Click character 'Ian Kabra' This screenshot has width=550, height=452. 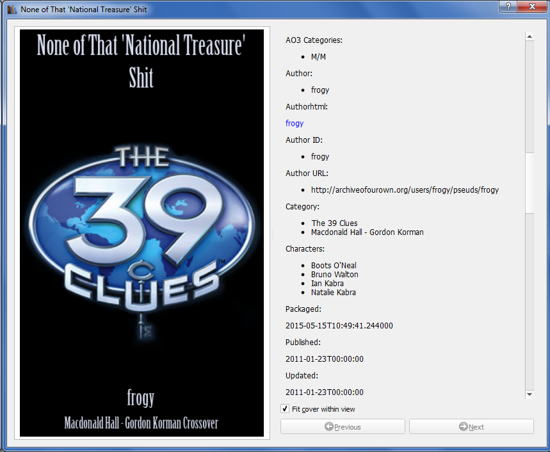(x=327, y=284)
